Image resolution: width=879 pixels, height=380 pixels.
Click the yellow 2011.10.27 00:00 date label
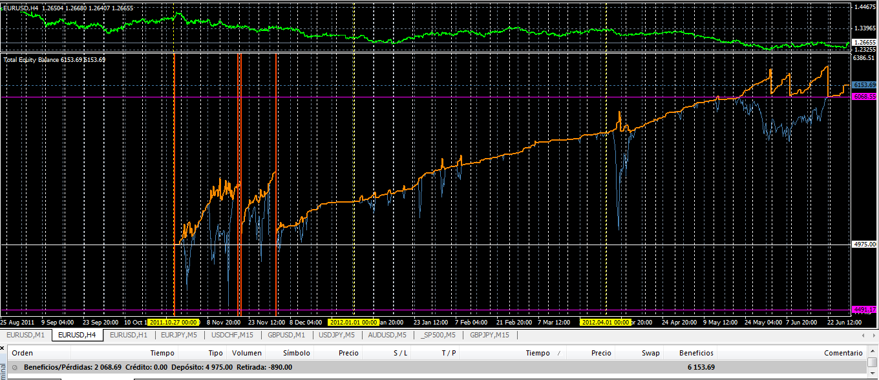(x=173, y=321)
